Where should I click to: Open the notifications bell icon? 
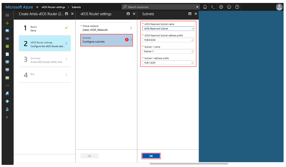(205, 7)
